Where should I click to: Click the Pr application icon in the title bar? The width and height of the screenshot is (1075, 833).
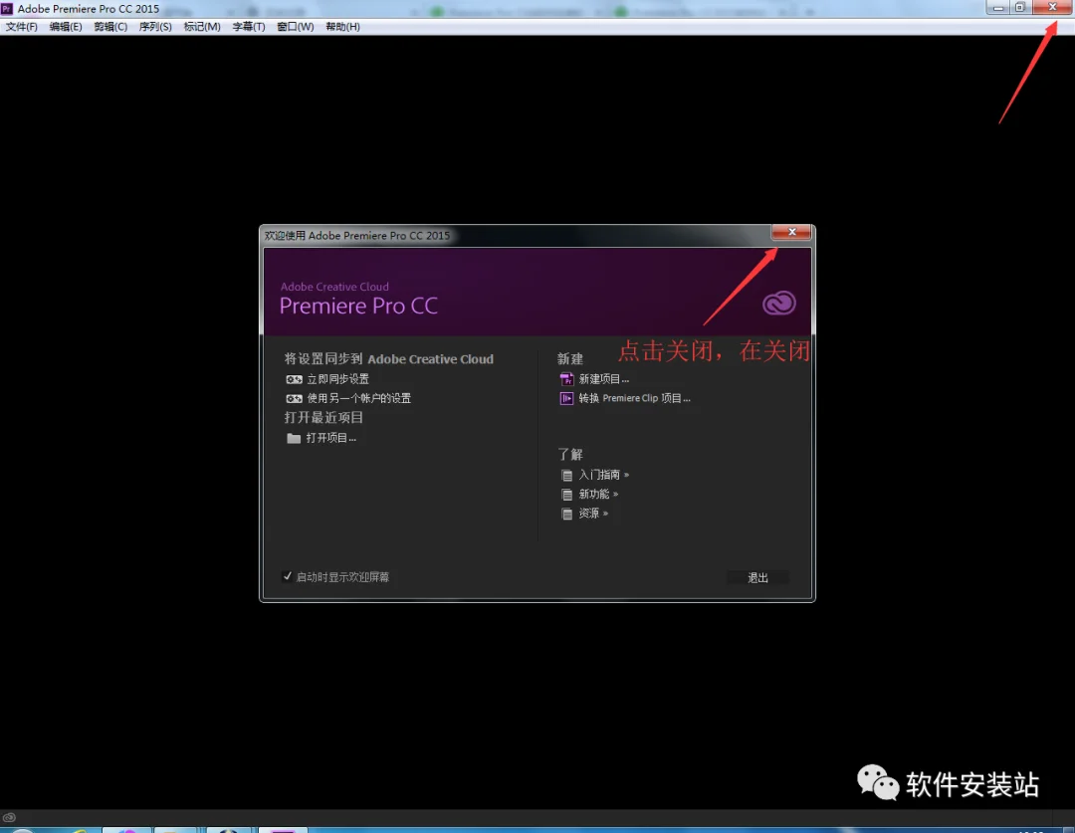(7, 9)
